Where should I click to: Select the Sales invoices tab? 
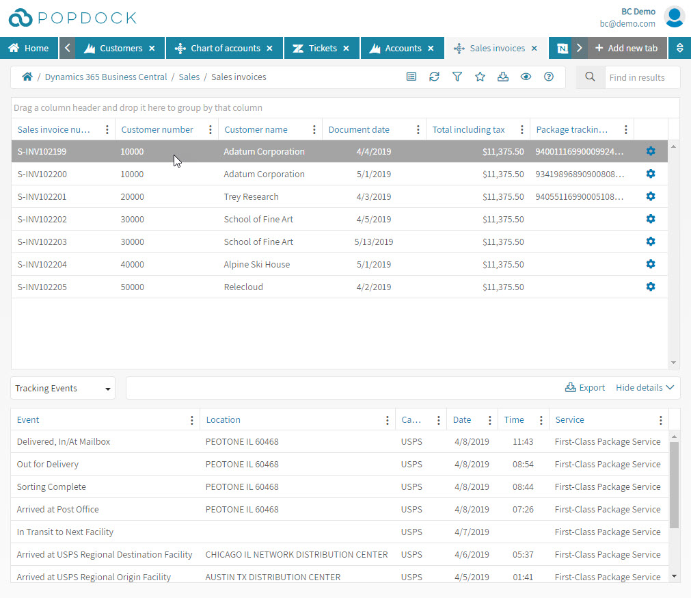(x=497, y=48)
